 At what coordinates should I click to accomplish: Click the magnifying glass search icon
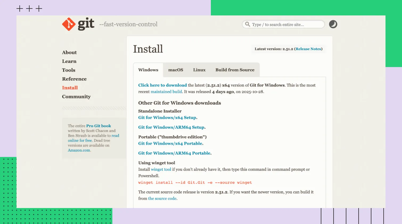(x=248, y=24)
